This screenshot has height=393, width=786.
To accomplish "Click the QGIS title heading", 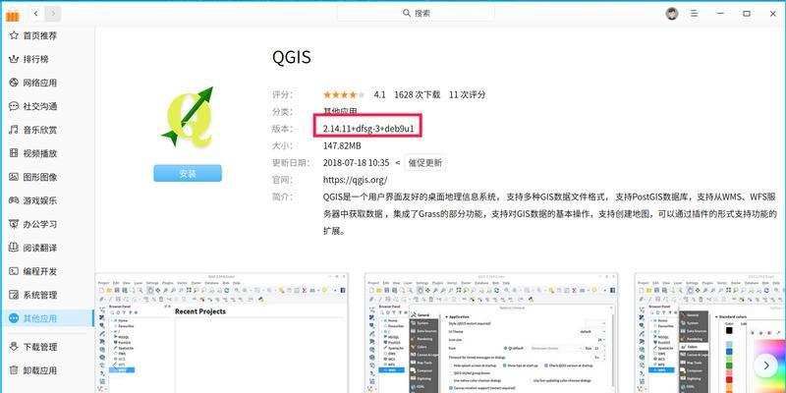I will pos(292,57).
